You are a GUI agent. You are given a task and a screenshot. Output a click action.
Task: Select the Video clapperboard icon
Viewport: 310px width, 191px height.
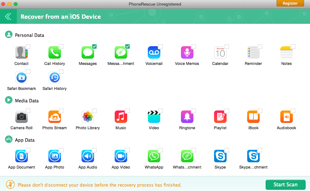(x=154, y=117)
